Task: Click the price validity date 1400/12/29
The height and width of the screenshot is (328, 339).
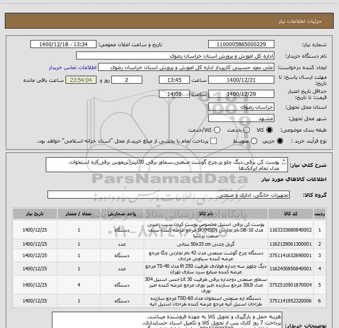Action: pyautogui.click(x=241, y=94)
